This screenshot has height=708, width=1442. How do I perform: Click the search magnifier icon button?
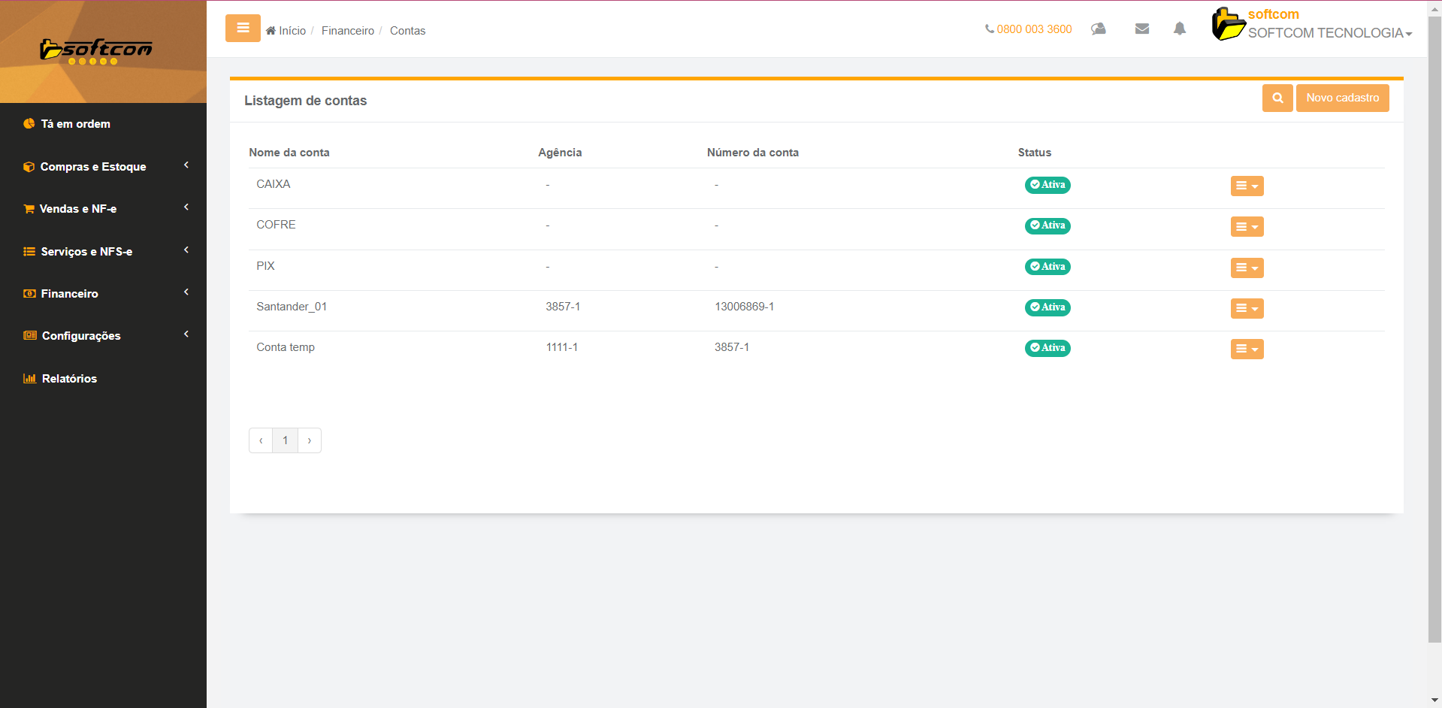coord(1277,98)
